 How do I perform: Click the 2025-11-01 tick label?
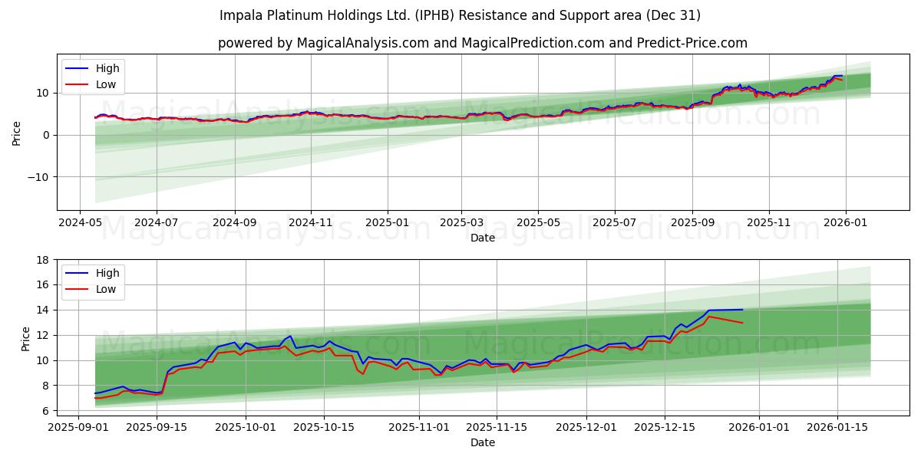pyautogui.click(x=418, y=427)
